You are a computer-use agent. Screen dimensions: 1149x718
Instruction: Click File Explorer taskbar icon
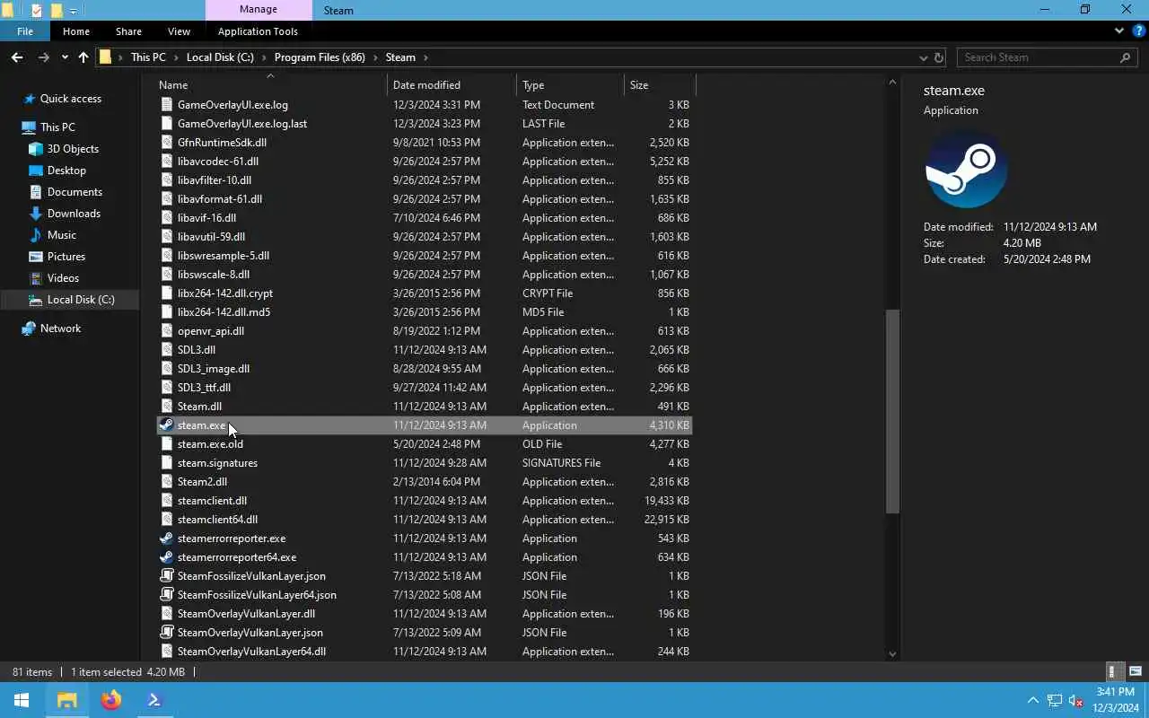[67, 700]
